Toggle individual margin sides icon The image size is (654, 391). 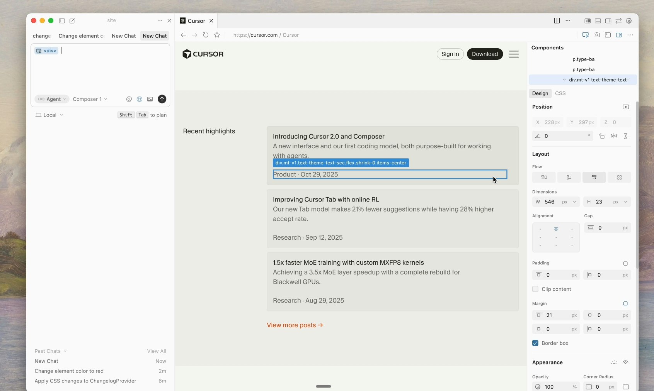(625, 304)
